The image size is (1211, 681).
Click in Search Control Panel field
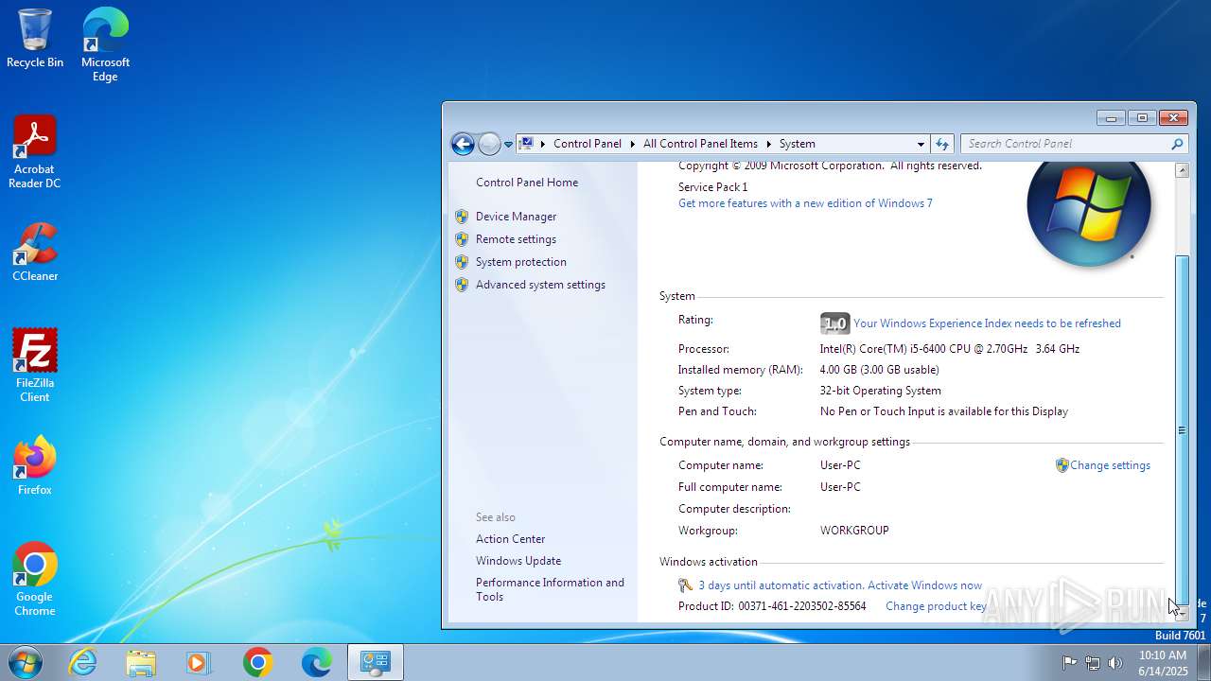(1064, 144)
